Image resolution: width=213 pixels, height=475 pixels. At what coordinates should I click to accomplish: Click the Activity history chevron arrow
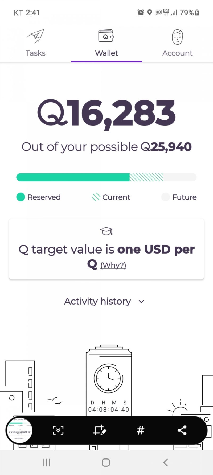(x=141, y=302)
